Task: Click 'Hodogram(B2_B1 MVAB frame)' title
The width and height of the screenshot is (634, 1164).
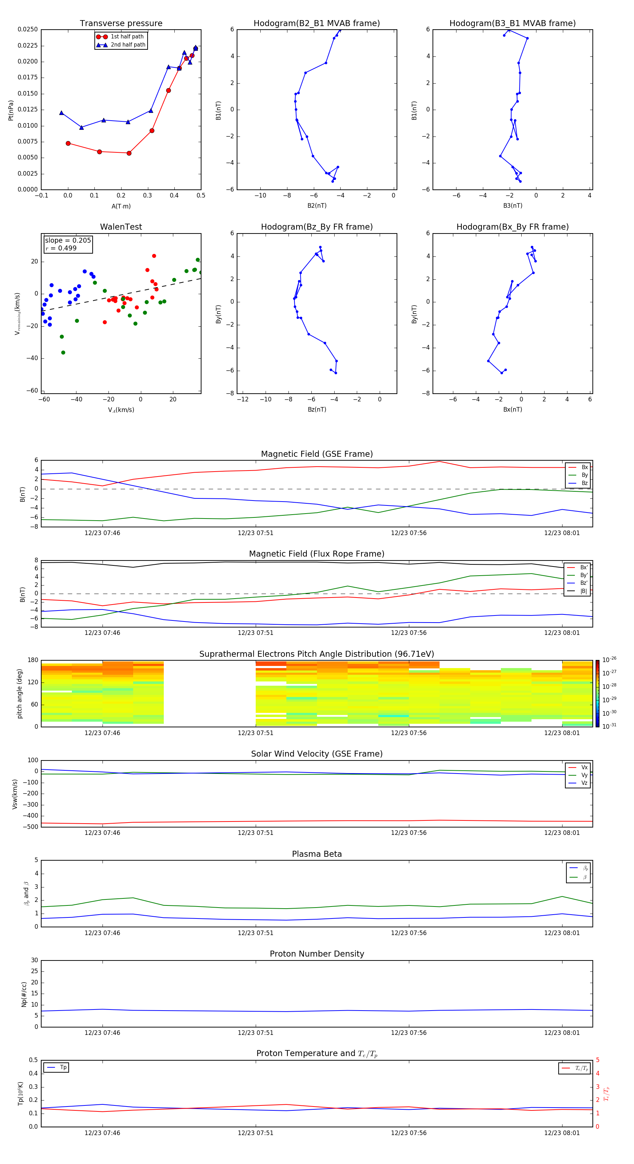Action: (317, 23)
